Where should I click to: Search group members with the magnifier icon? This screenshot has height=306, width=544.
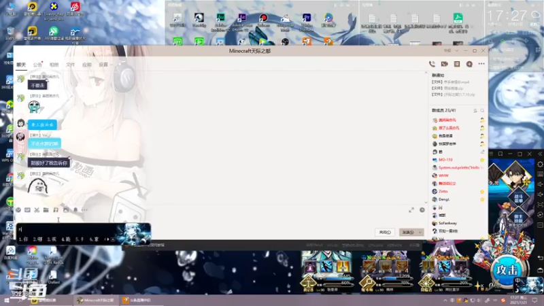point(482,111)
